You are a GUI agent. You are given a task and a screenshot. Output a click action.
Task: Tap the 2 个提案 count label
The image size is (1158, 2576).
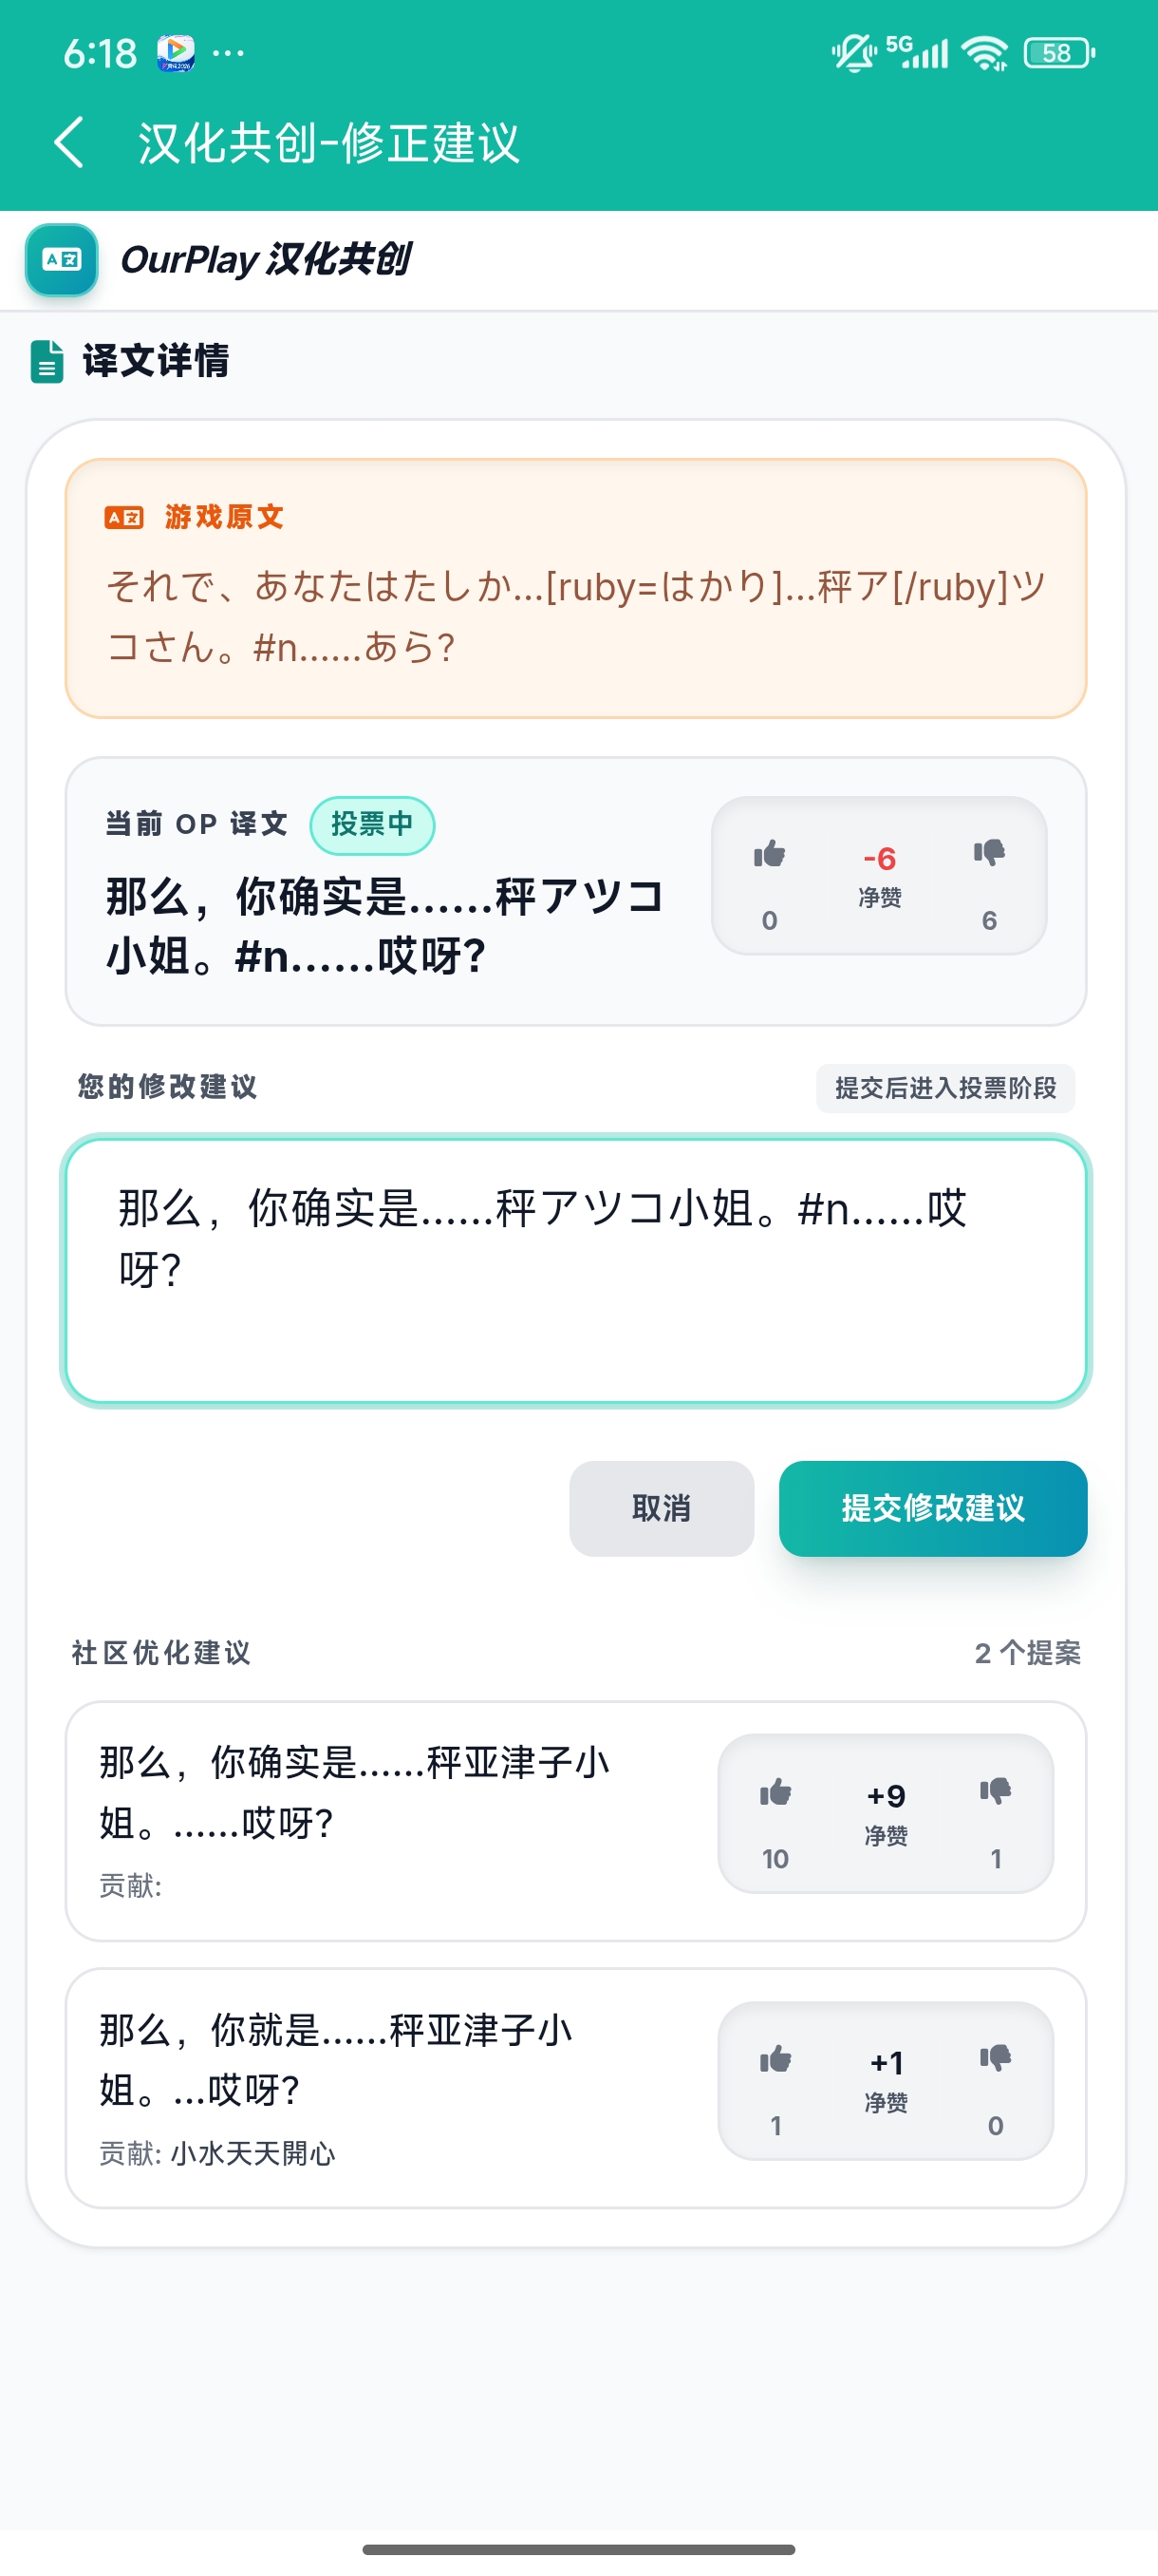click(x=1027, y=1653)
